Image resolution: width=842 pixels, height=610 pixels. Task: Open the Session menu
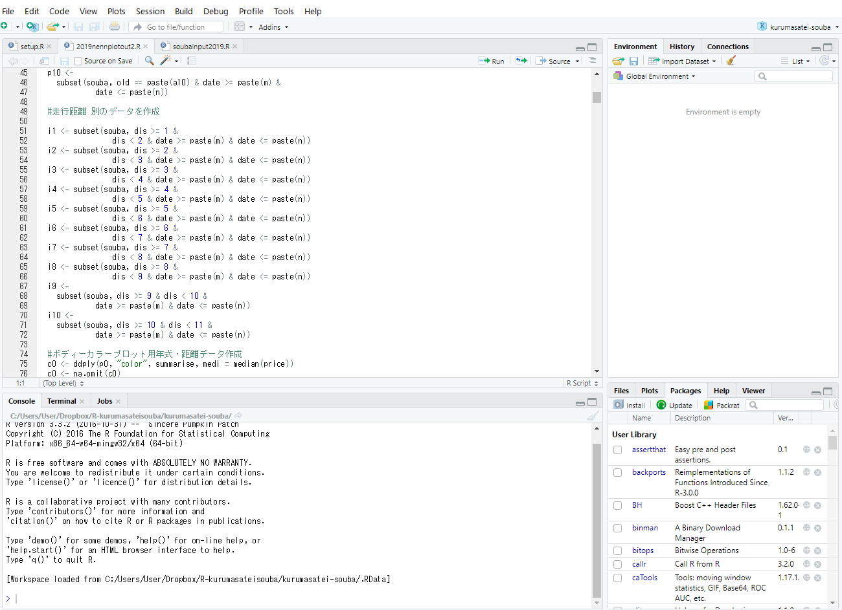pyautogui.click(x=150, y=11)
